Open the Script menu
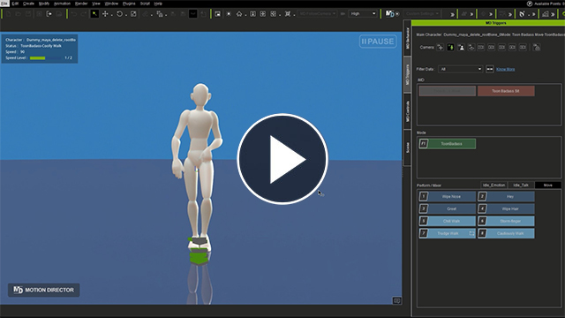Screen dimensions: 565x318 tap(145, 4)
